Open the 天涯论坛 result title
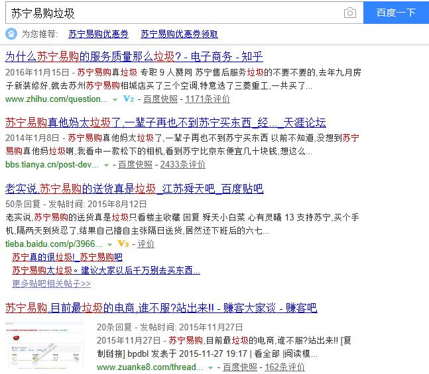The width and height of the screenshot is (429, 374). (166, 122)
